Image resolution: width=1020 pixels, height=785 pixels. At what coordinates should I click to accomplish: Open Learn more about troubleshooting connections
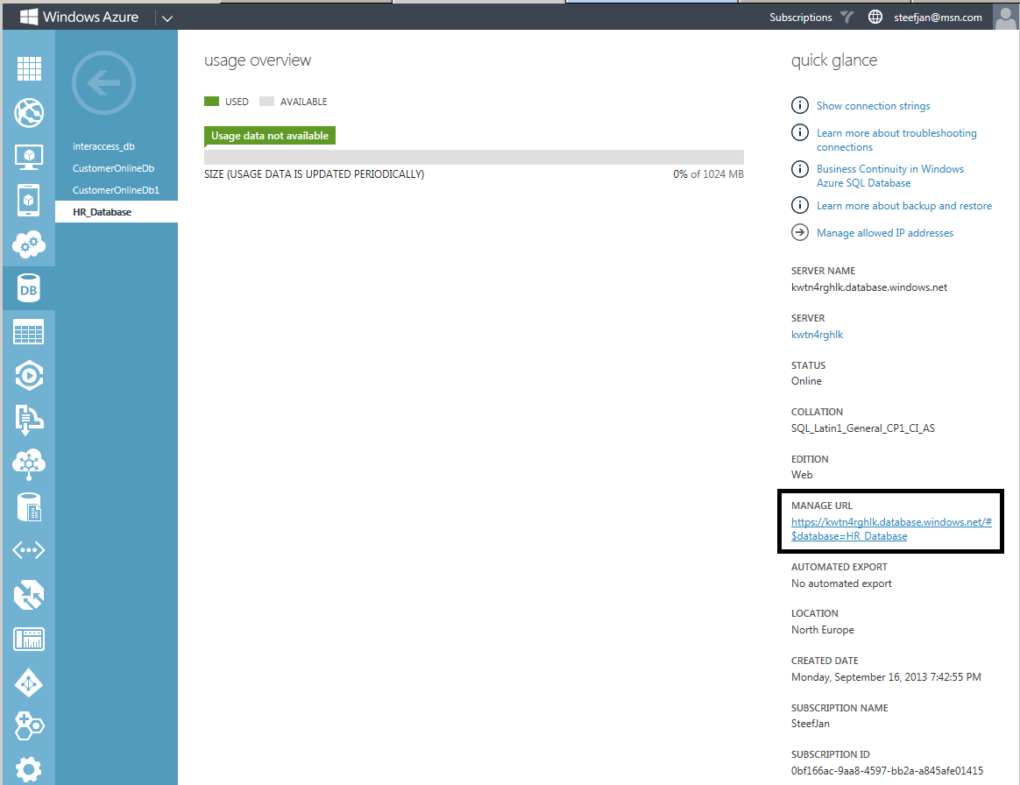click(896, 140)
